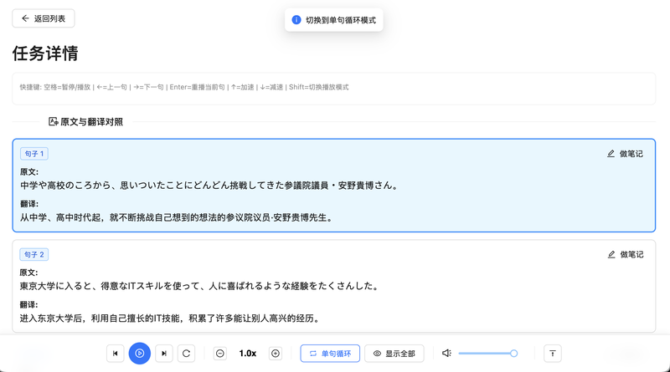The width and height of the screenshot is (670, 372).
Task: Click the scroll-to-top icon button
Action: click(552, 354)
